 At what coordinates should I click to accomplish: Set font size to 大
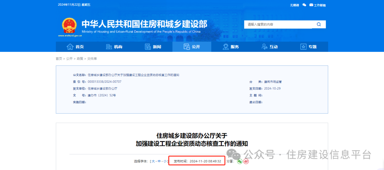[x=153, y=161]
